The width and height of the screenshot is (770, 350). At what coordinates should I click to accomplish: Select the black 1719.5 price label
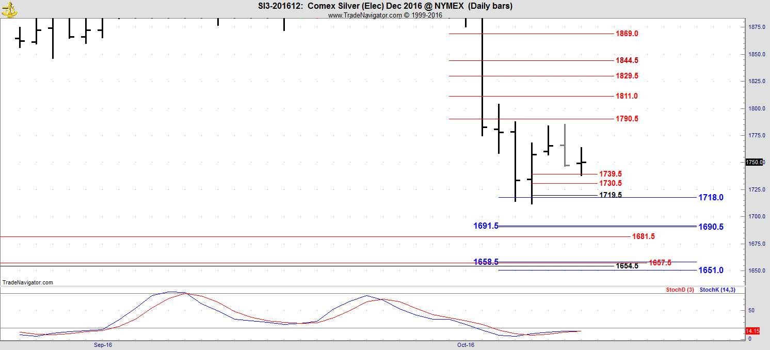(x=610, y=195)
